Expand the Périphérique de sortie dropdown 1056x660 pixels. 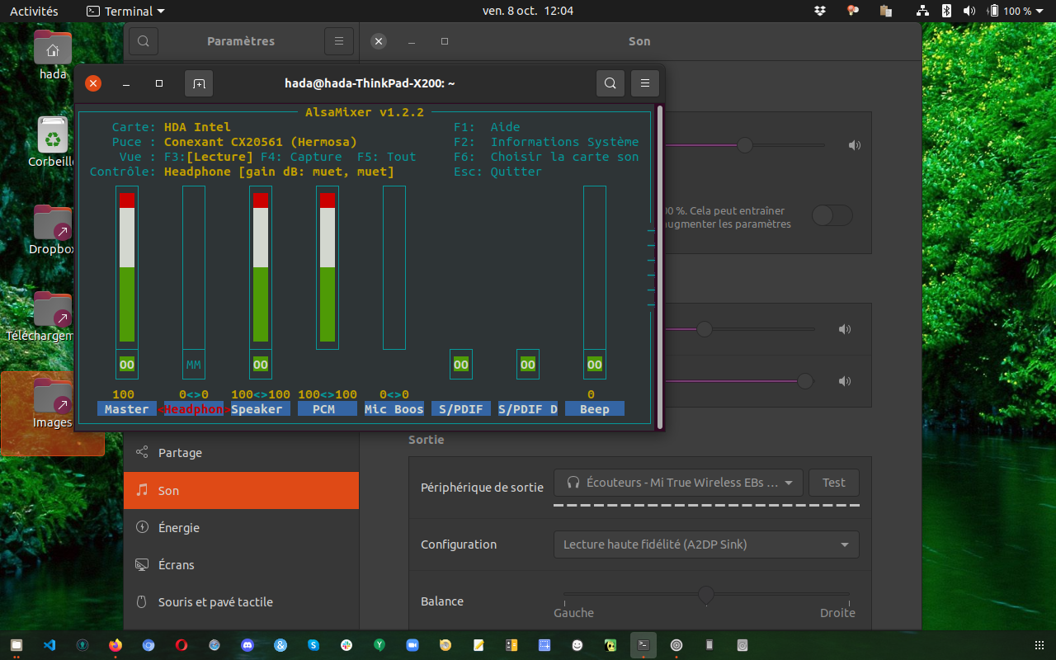[678, 483]
